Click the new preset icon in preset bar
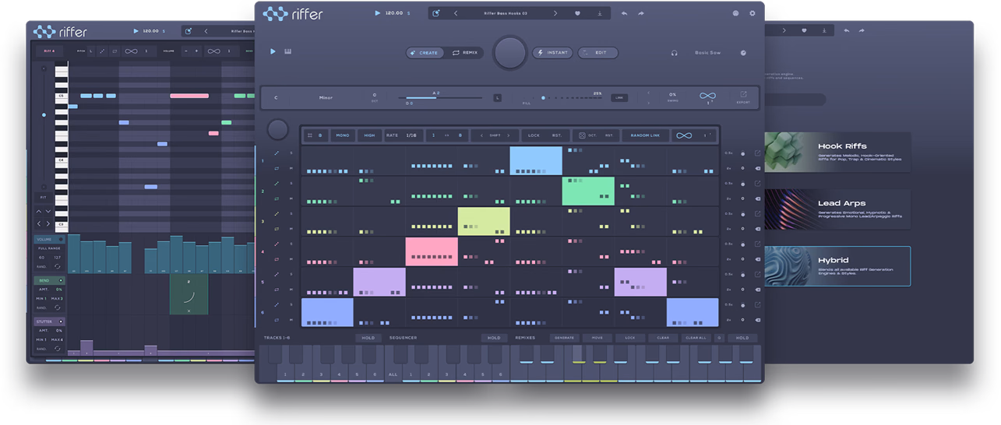 (x=436, y=13)
